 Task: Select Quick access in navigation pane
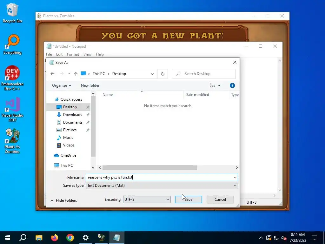coord(69,99)
